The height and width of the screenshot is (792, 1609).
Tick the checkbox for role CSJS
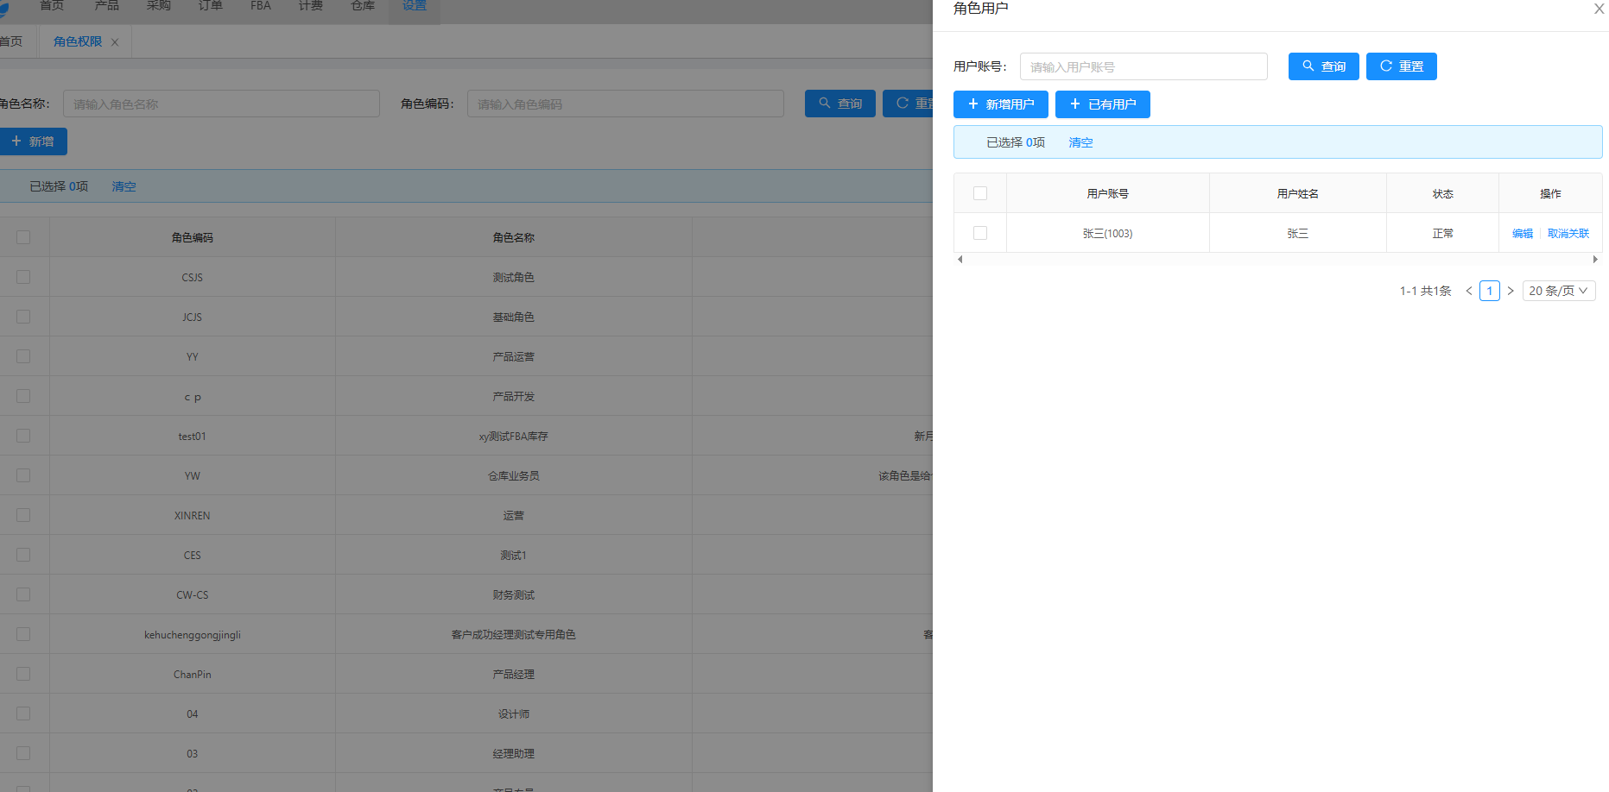(x=23, y=277)
